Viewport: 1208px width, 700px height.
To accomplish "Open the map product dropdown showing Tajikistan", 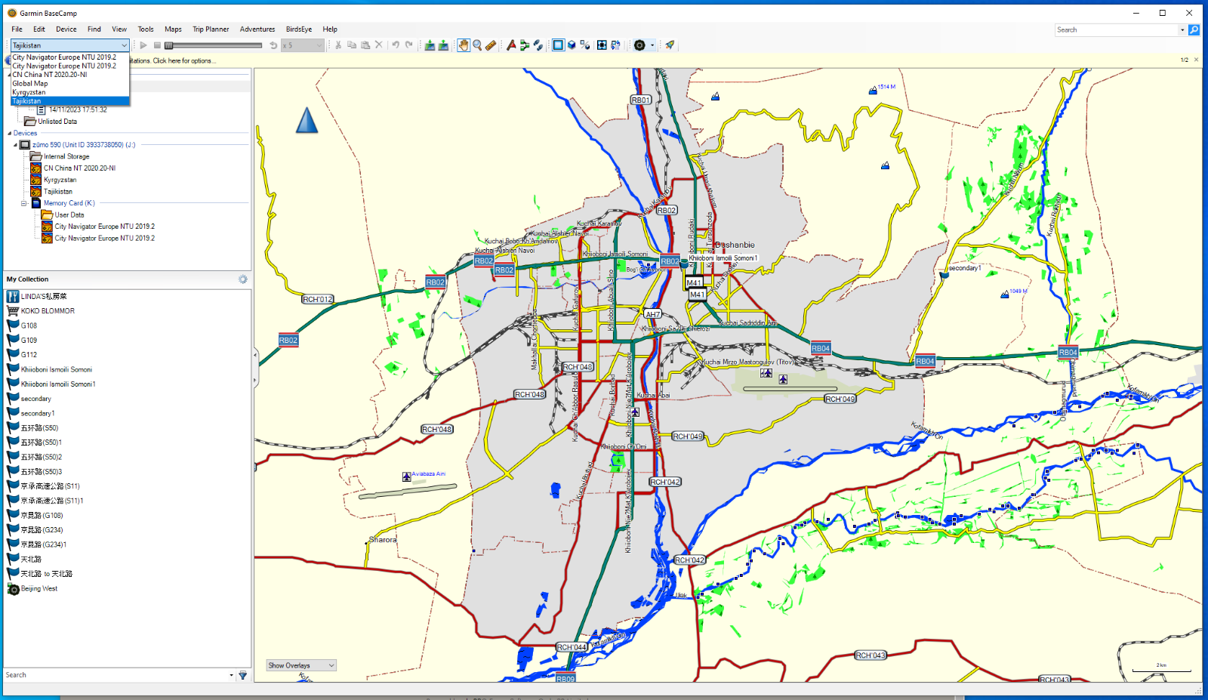I will pos(69,45).
